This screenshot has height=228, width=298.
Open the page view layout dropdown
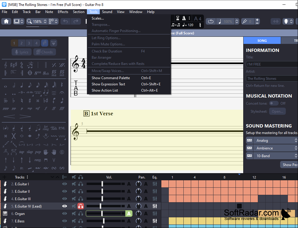pyautogui.click(x=53, y=21)
